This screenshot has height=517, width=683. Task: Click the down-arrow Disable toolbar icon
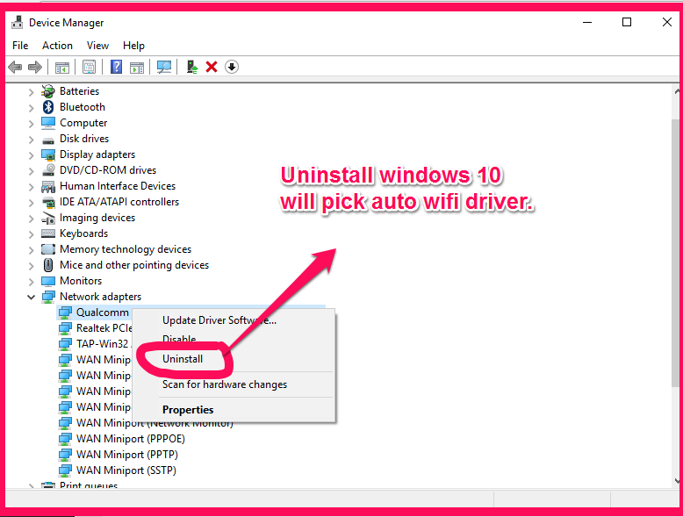[x=232, y=67]
